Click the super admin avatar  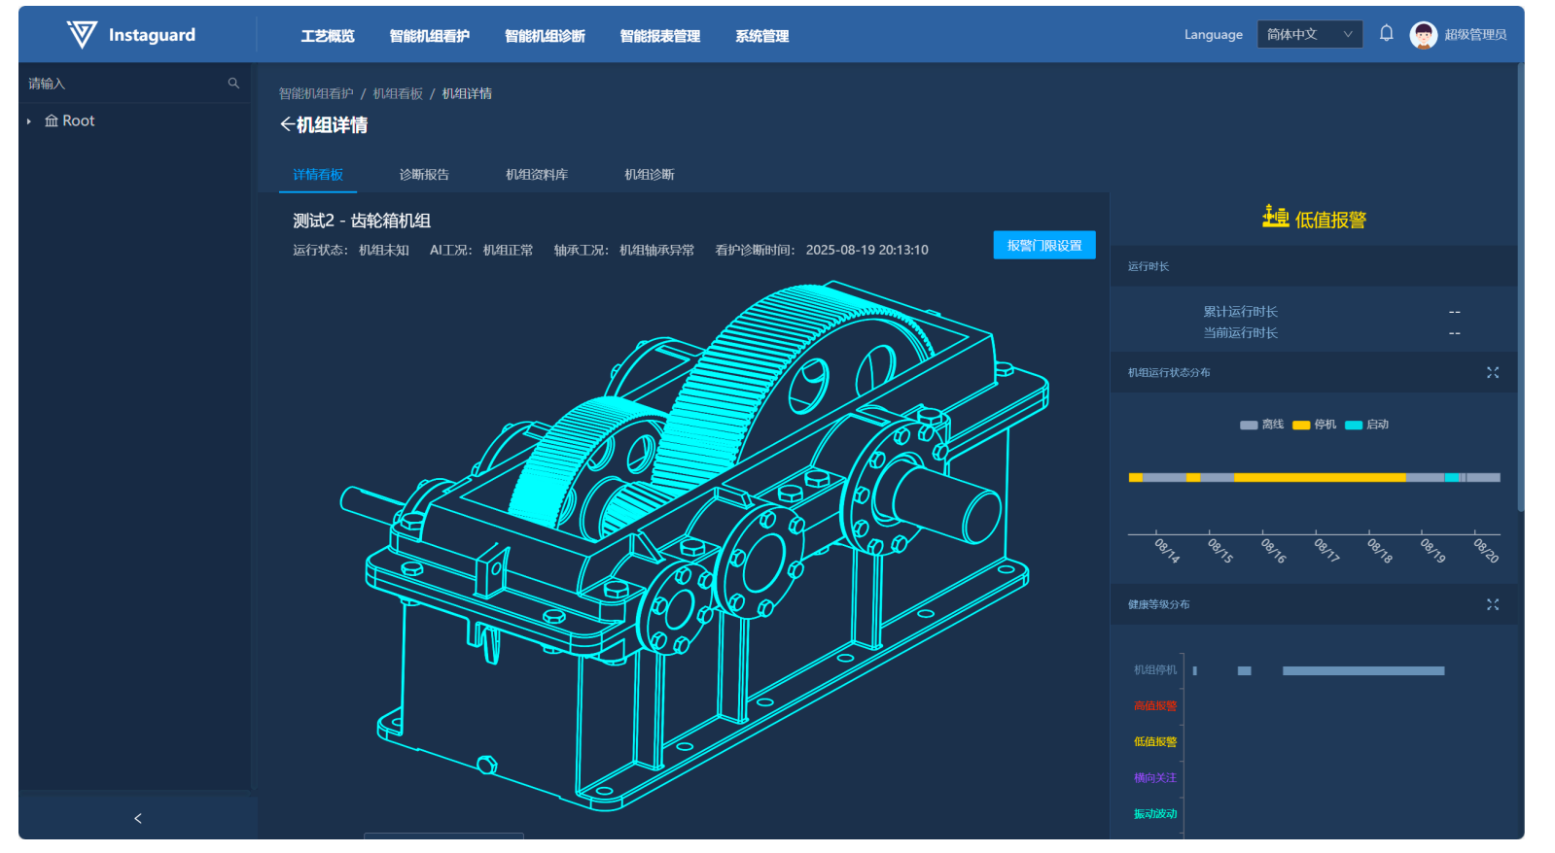click(1423, 35)
